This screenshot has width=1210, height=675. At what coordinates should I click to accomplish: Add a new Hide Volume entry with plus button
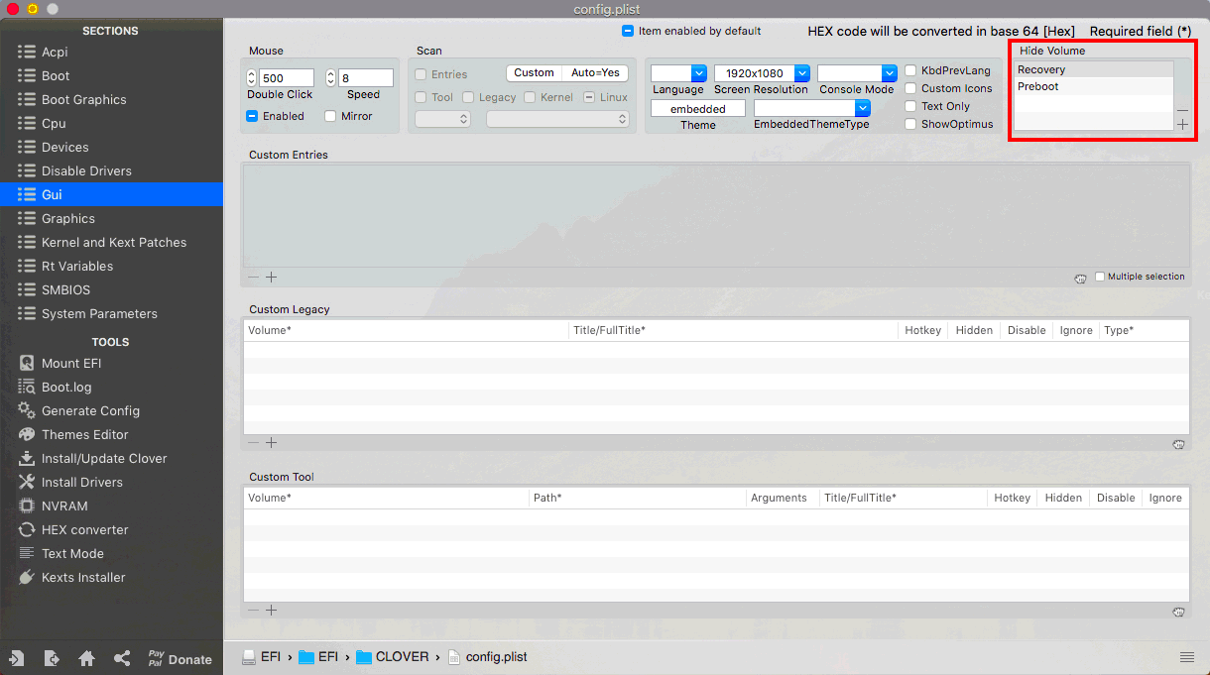[1182, 124]
